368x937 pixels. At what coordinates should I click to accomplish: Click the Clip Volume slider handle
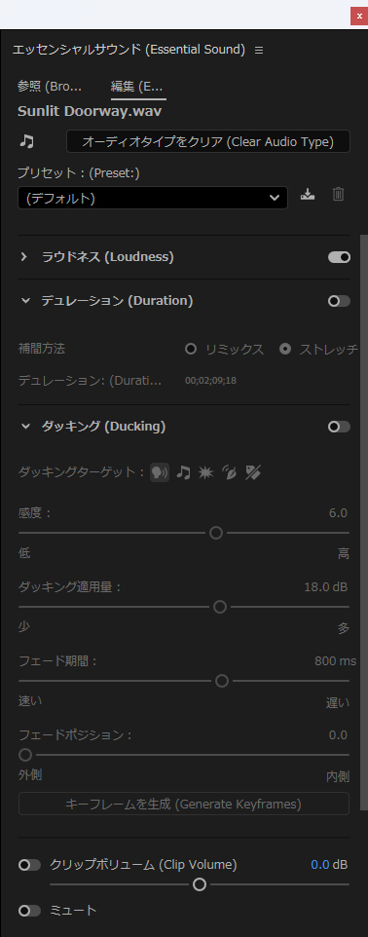coord(200,883)
